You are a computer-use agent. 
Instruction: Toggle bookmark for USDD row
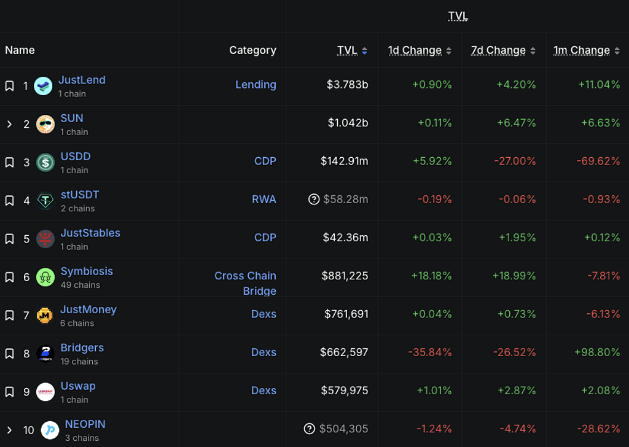9,162
